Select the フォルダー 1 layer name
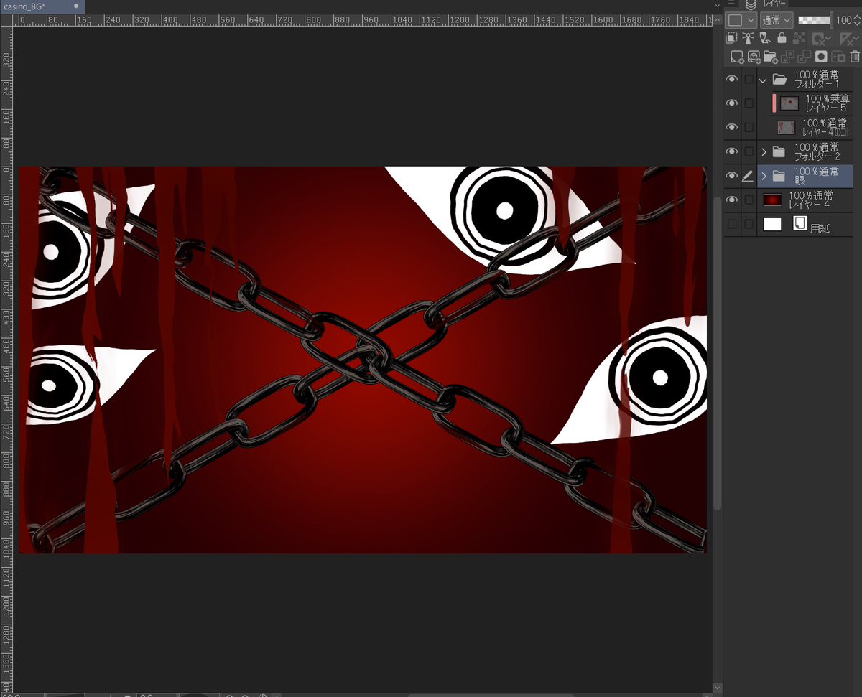 [x=817, y=84]
